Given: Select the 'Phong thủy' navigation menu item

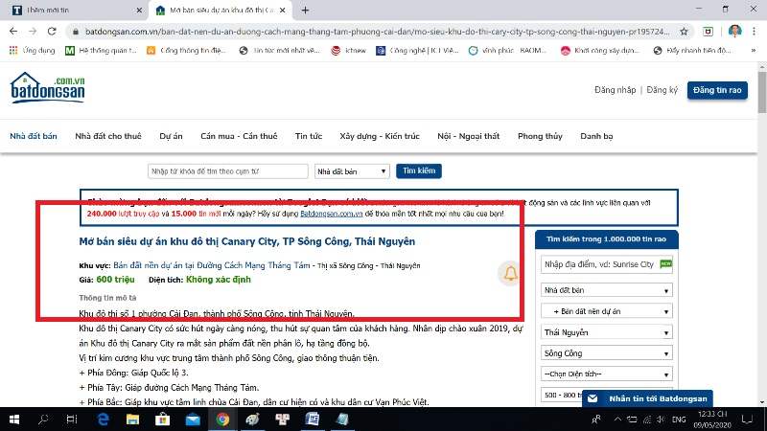Looking at the screenshot, I should (x=542, y=136).
